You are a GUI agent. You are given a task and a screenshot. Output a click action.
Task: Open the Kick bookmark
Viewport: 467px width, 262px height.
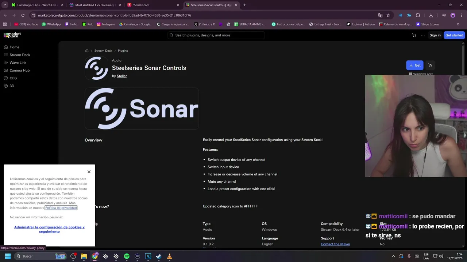pos(88,24)
